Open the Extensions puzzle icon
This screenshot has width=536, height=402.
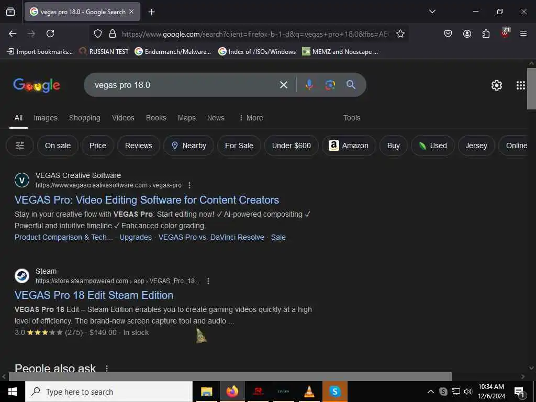tap(486, 33)
